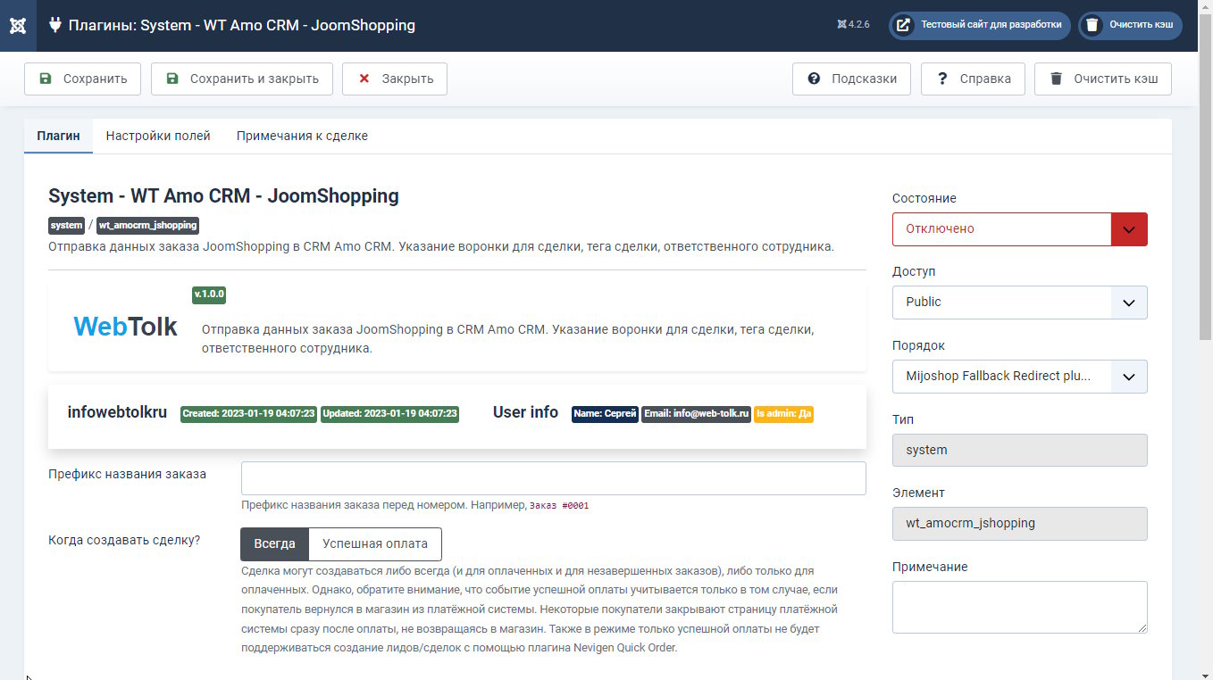
Task: Select Всегда for deal creation
Action: pyautogui.click(x=274, y=543)
